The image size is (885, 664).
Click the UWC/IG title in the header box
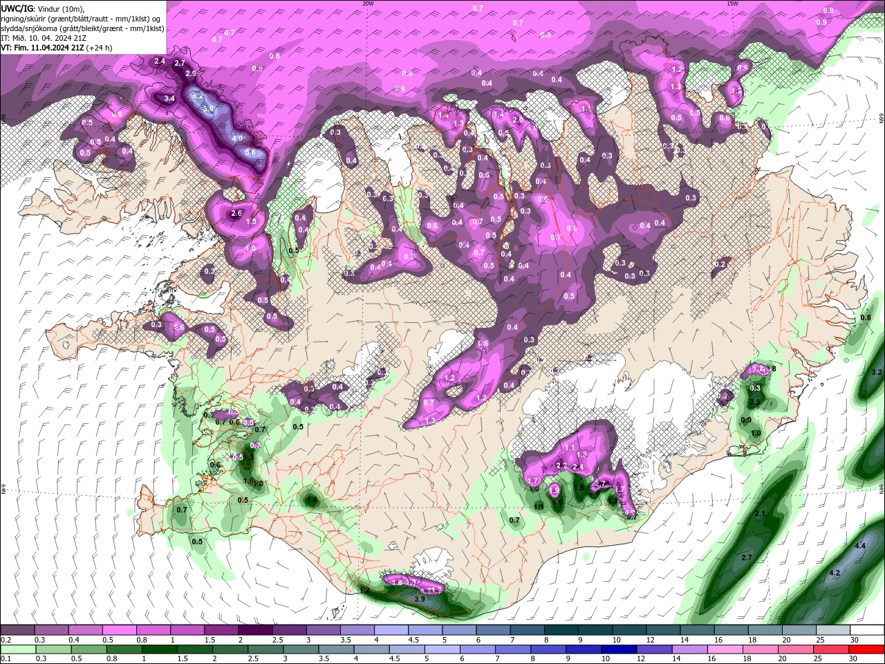point(19,8)
